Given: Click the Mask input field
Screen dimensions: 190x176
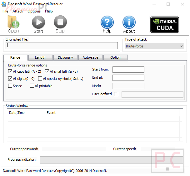Looking at the screenshot, I should point(128,86).
